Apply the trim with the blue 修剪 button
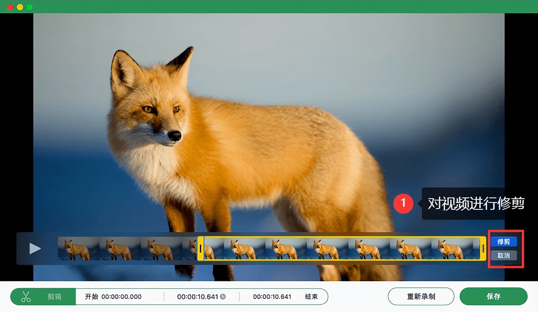 tap(503, 242)
